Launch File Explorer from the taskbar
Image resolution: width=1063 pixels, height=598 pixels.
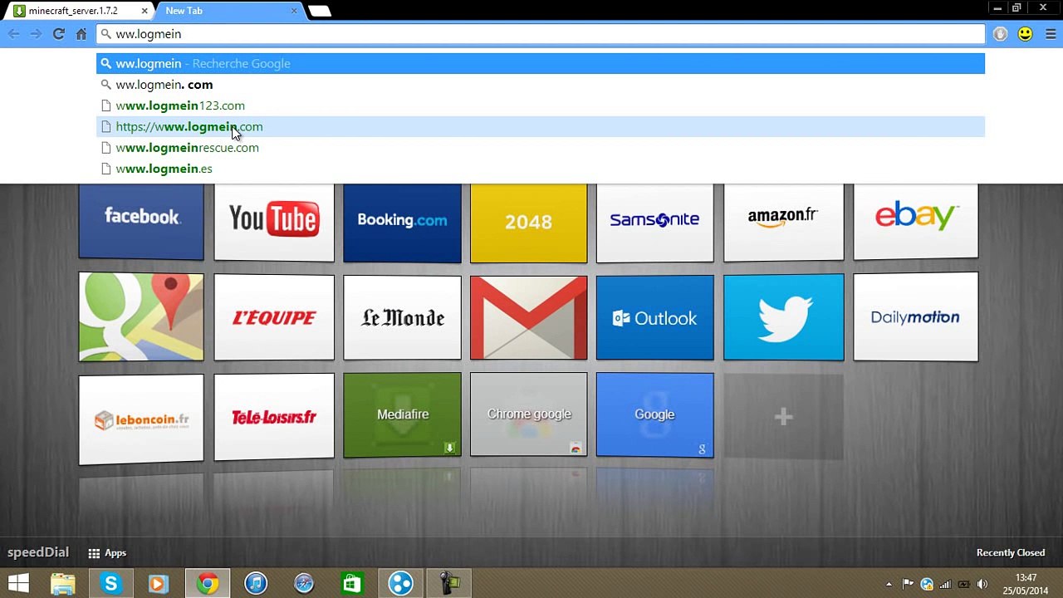[x=63, y=584]
